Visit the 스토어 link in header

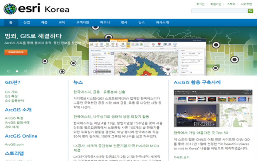pyautogui.click(x=231, y=4)
